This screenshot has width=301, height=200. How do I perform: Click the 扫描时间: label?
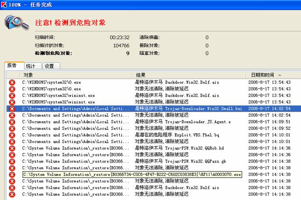pos(45,37)
